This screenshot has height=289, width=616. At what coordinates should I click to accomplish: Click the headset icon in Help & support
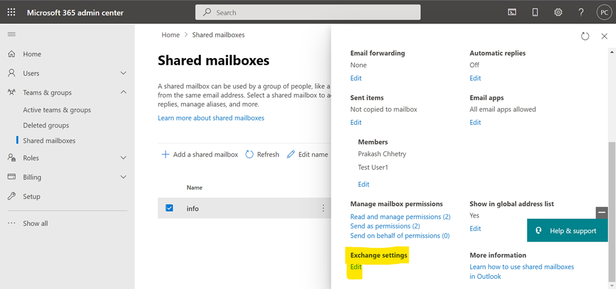539,231
